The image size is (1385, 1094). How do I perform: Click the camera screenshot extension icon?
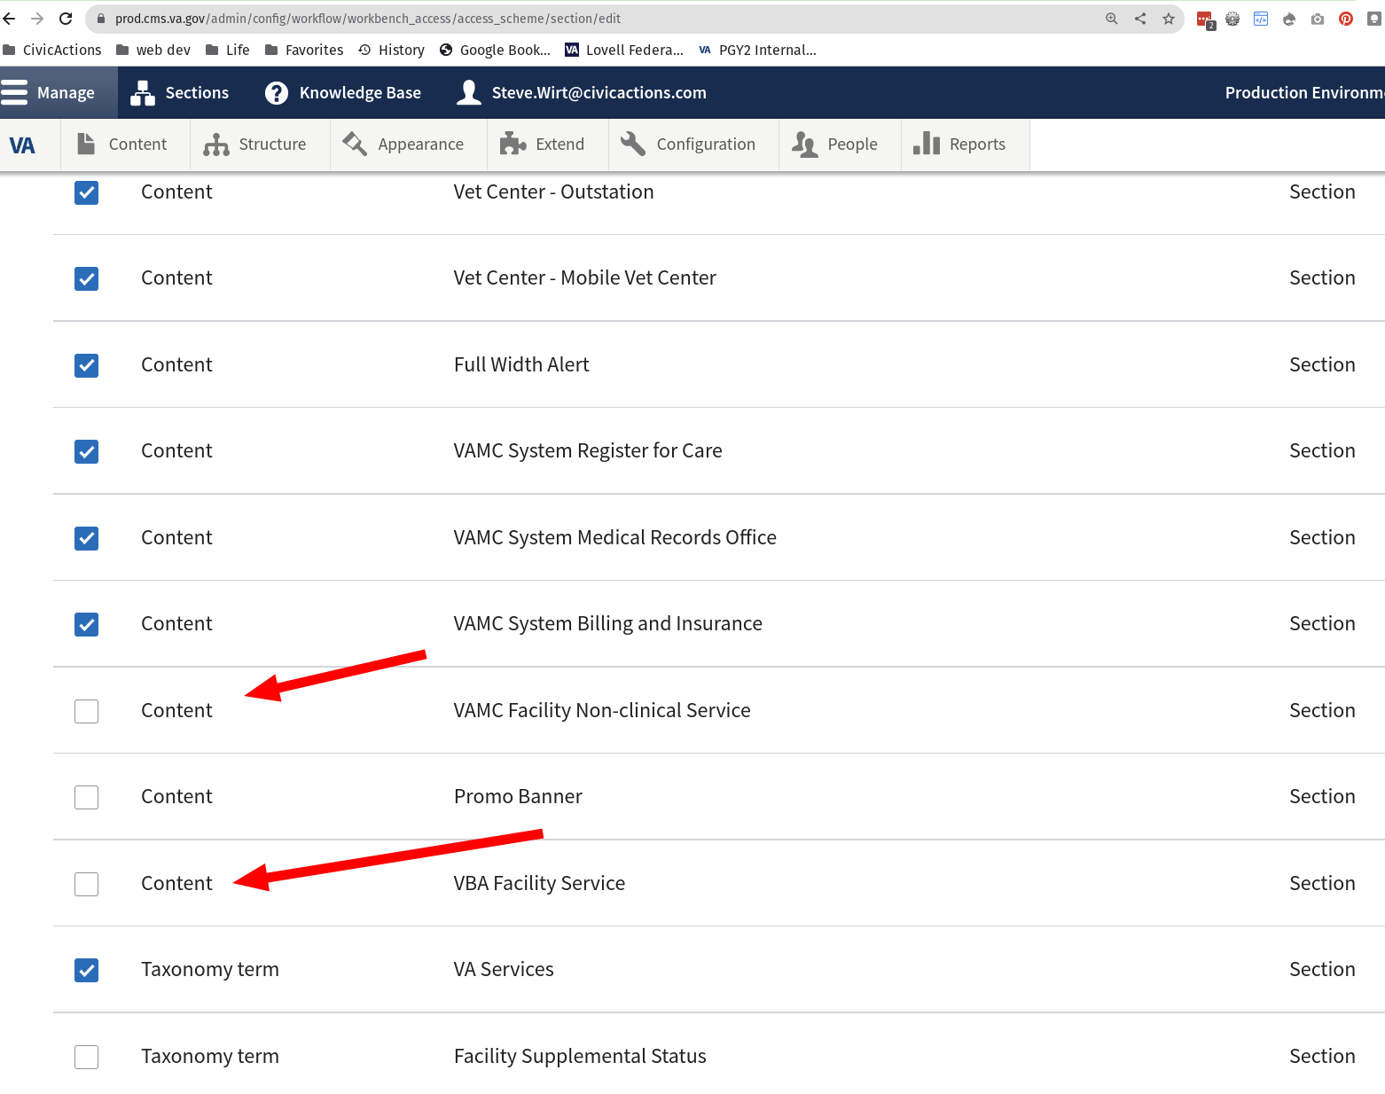pyautogui.click(x=1318, y=19)
